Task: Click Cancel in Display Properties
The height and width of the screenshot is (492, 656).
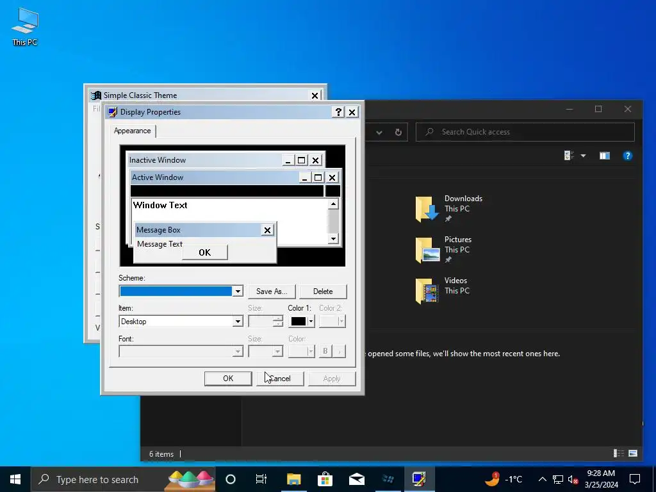Action: point(280,379)
